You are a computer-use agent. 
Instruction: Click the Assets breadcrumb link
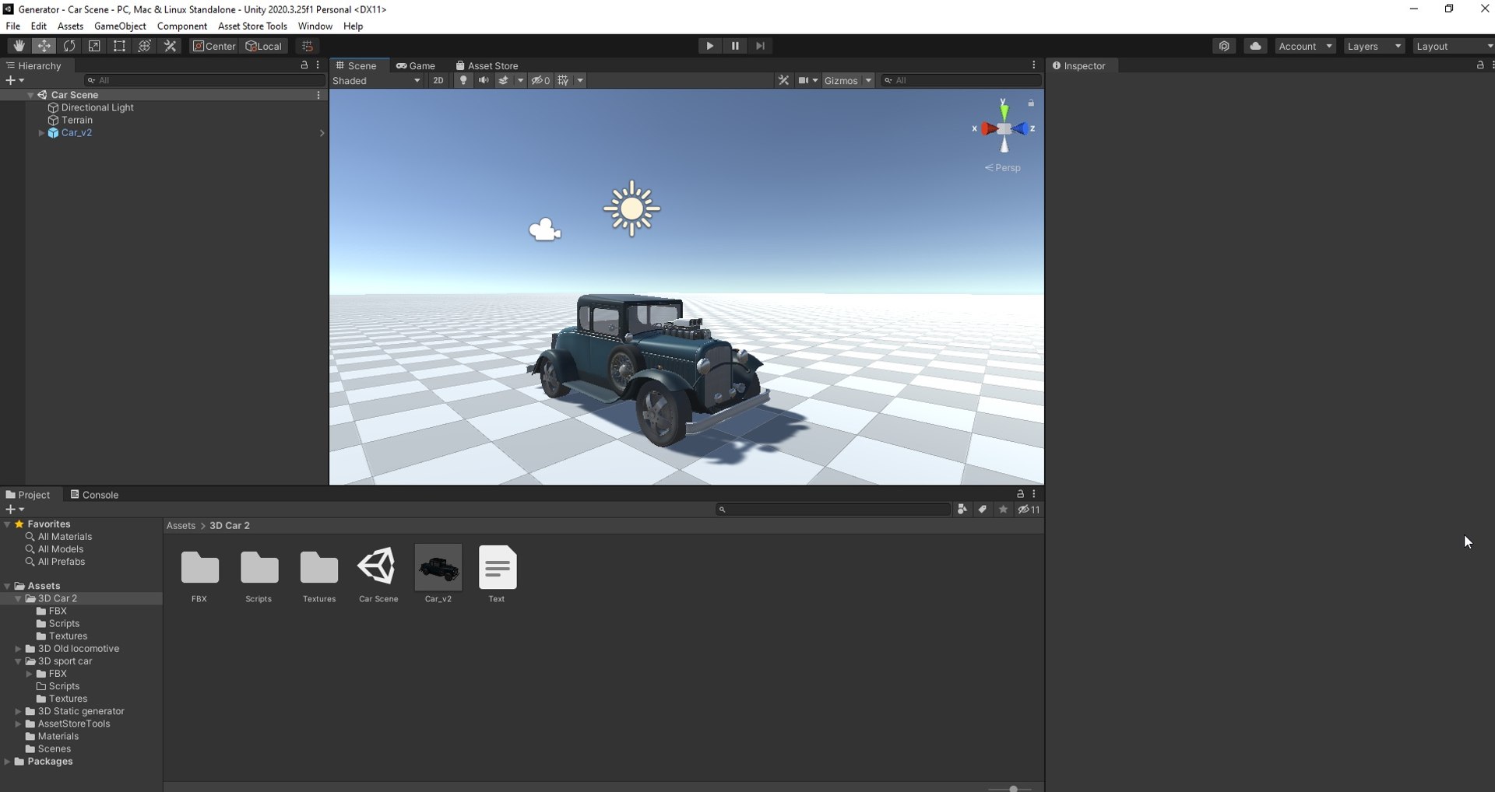[x=181, y=526]
